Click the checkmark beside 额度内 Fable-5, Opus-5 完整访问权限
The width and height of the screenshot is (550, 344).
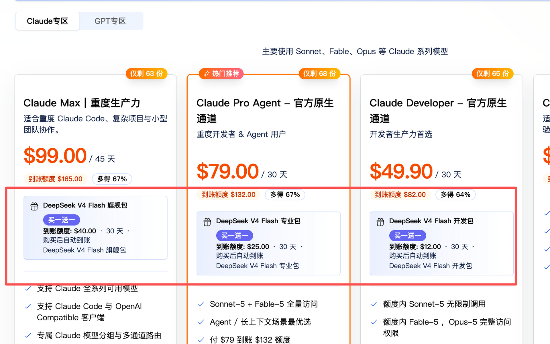374,322
